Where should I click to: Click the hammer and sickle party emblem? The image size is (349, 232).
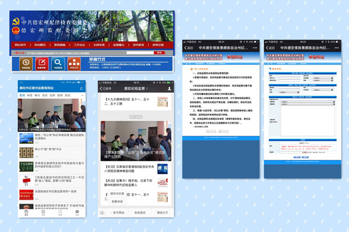point(16,21)
